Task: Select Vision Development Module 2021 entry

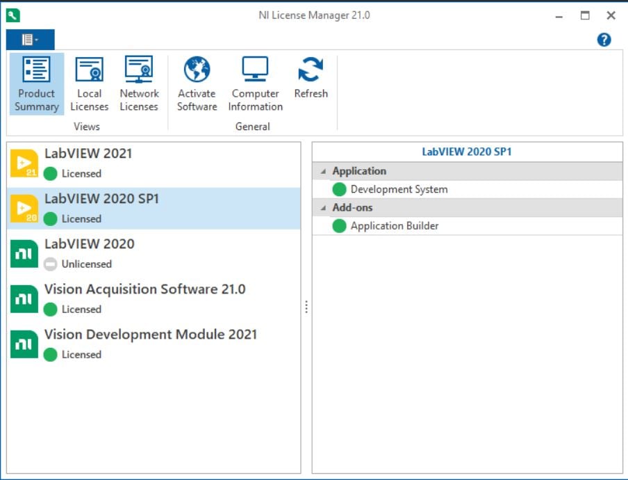Action: (x=154, y=344)
